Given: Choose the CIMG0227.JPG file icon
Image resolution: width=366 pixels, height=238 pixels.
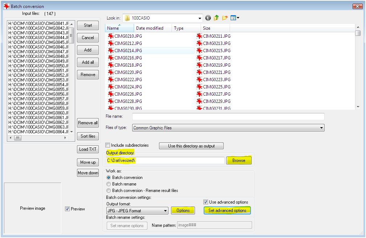Looking at the screenshot, I should tap(199, 94).
